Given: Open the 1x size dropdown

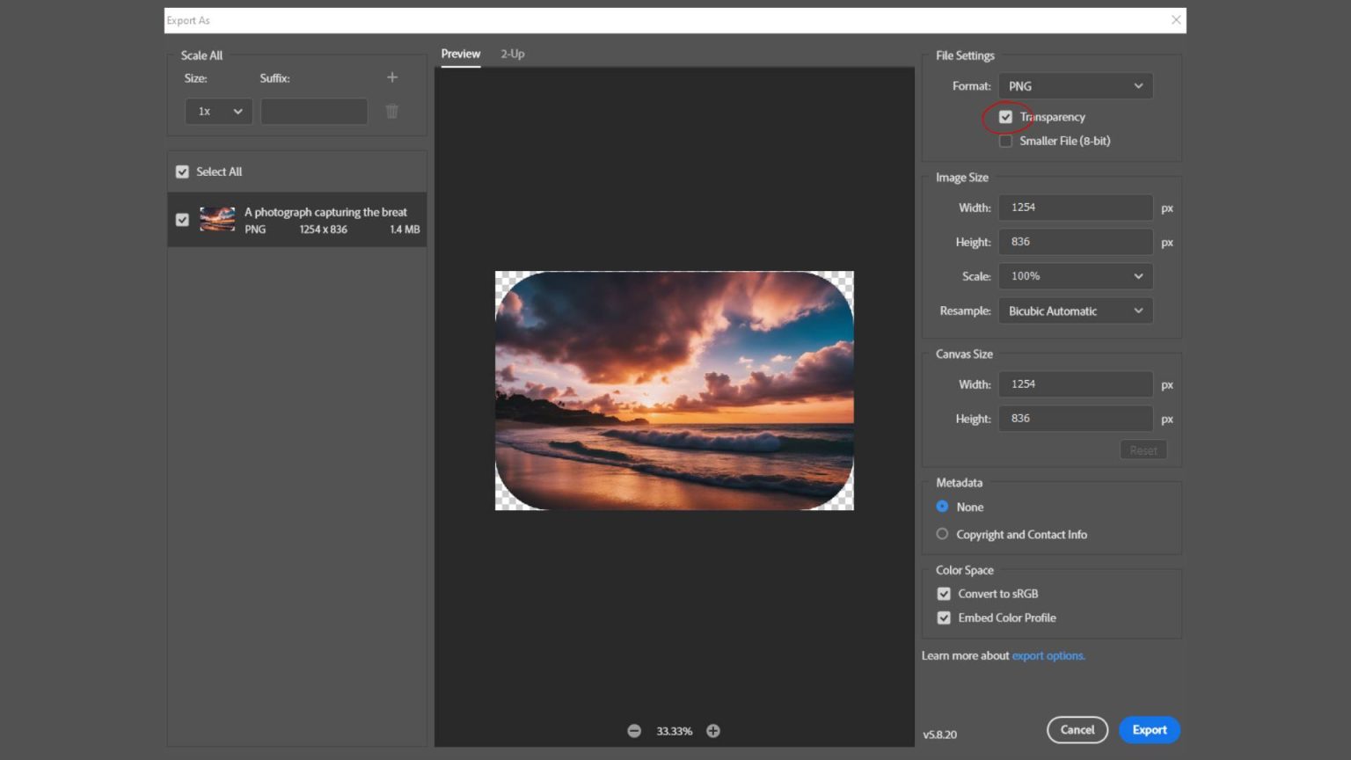Looking at the screenshot, I should [217, 111].
